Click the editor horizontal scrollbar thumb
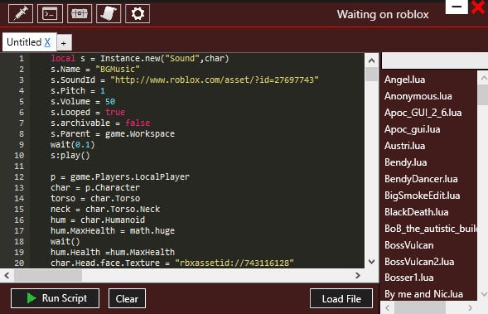 (48, 275)
